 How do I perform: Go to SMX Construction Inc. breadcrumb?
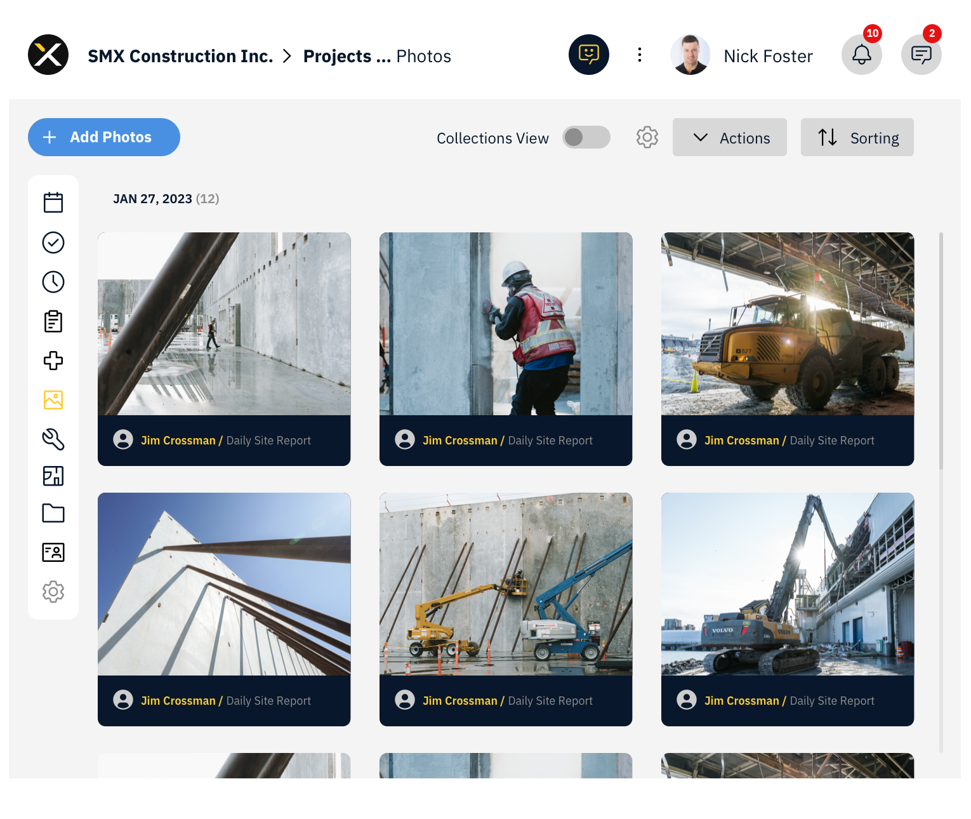coord(180,56)
